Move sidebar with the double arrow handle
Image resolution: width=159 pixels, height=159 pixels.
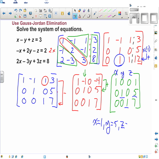pyautogui.click(x=156, y=100)
